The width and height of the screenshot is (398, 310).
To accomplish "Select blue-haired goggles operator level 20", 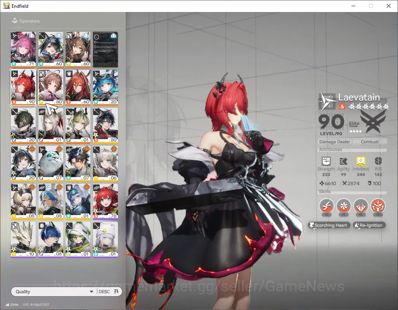I will 106,87.
